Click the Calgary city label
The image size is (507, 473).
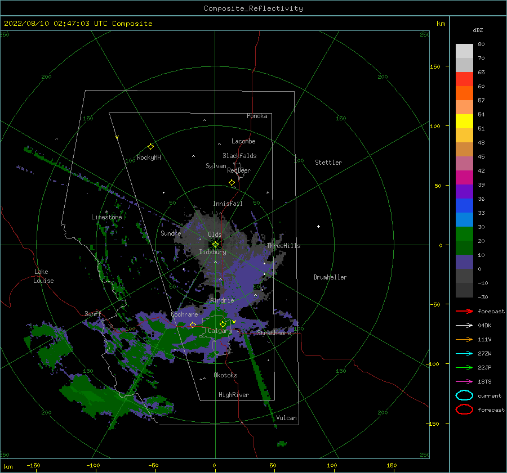click(220, 331)
